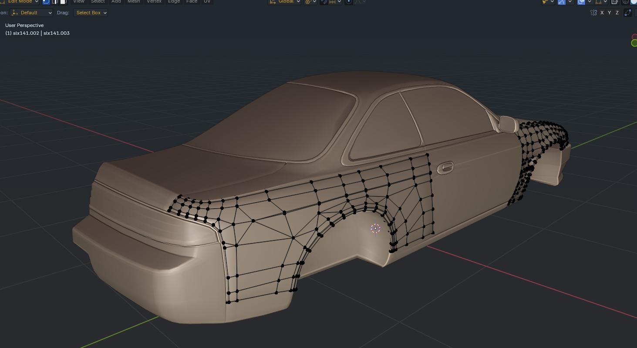Toggle Y axis mirror
Viewport: 637px width, 348px height.
click(610, 13)
